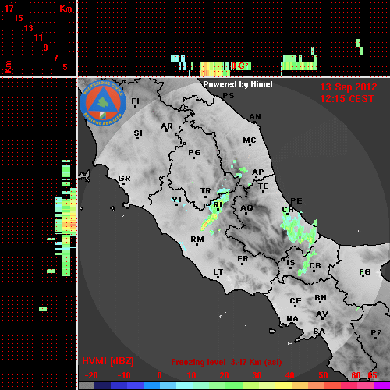Image resolution: width=390 pixels, height=390 pixels.
Task: Click the 13 Sep 2012 timestamp
Action: pyautogui.click(x=348, y=87)
